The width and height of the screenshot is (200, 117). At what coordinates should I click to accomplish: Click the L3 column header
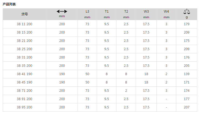coord(87,12)
